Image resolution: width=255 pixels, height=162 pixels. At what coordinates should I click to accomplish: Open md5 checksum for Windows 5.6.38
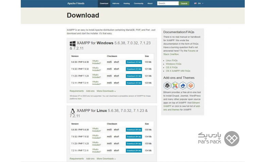tap(109, 62)
